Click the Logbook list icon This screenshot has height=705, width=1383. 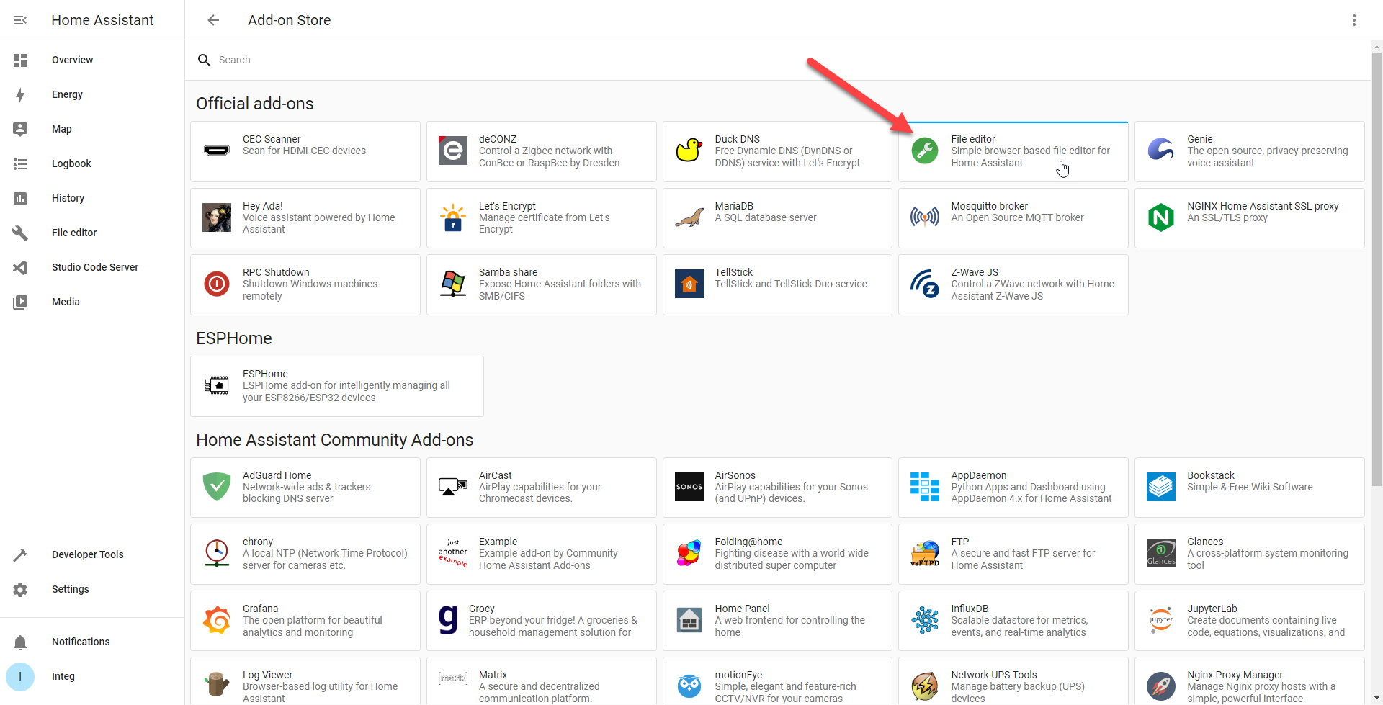coord(20,163)
